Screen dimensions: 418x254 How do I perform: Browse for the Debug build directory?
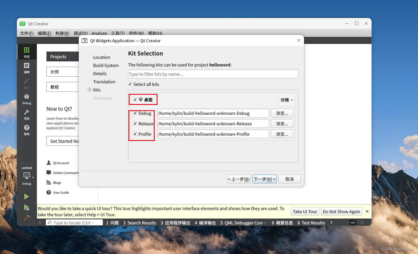282,113
